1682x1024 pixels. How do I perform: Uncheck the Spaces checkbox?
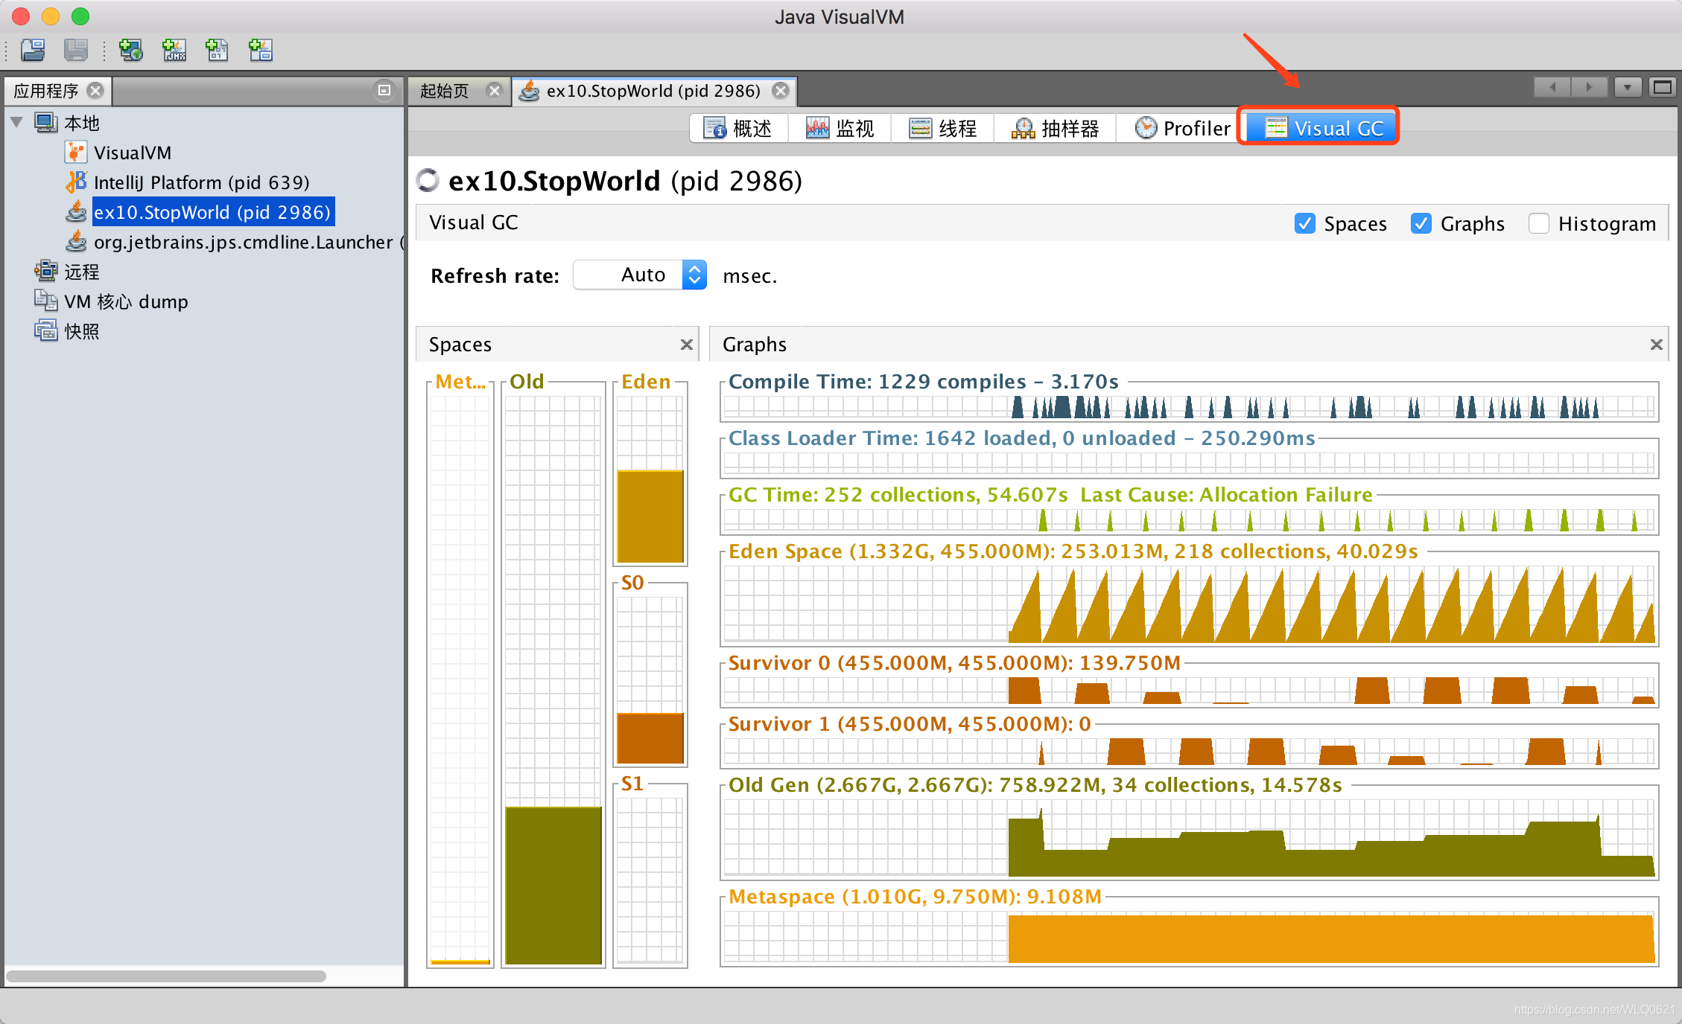tap(1305, 223)
